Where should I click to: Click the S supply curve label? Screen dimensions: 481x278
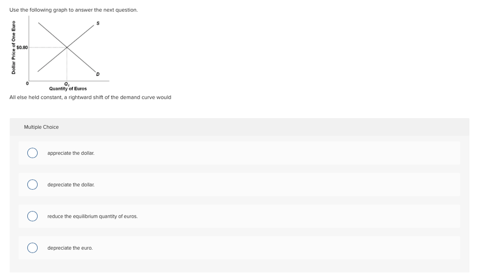(98, 23)
